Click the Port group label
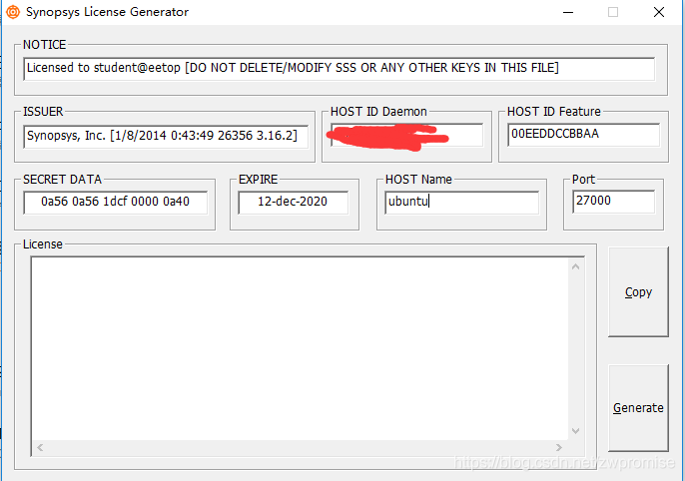This screenshot has width=685, height=481. pos(583,180)
